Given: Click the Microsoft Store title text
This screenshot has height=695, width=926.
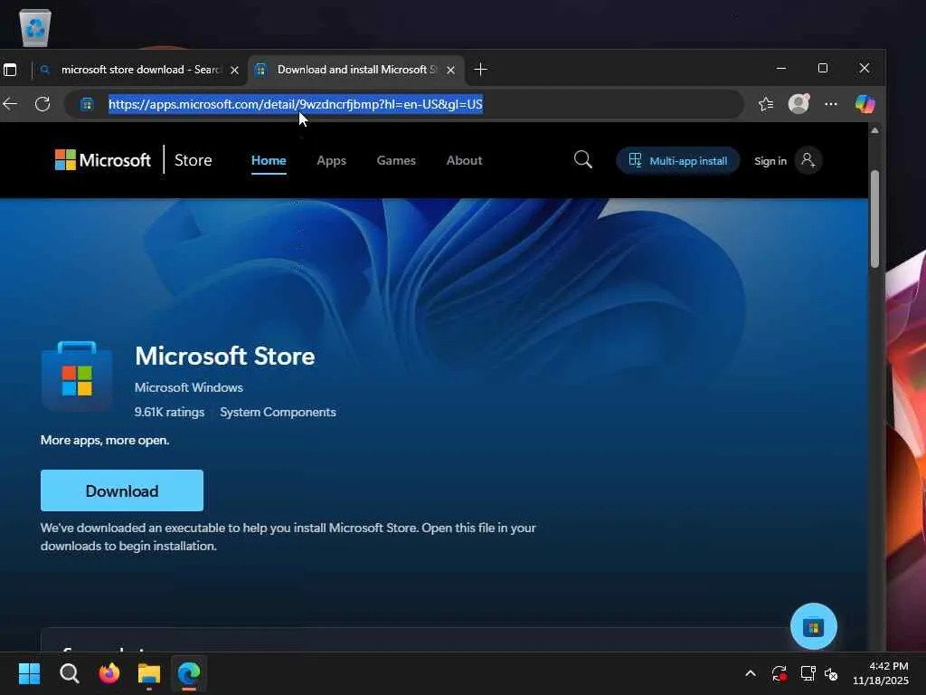Looking at the screenshot, I should point(225,357).
